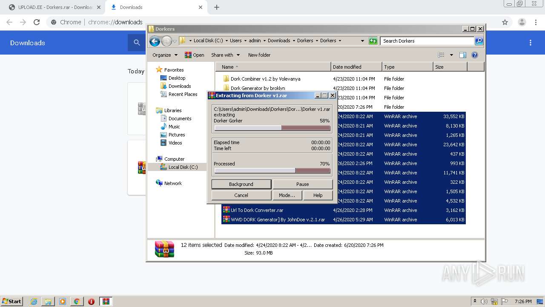Open Opera from the taskbar

point(91,301)
